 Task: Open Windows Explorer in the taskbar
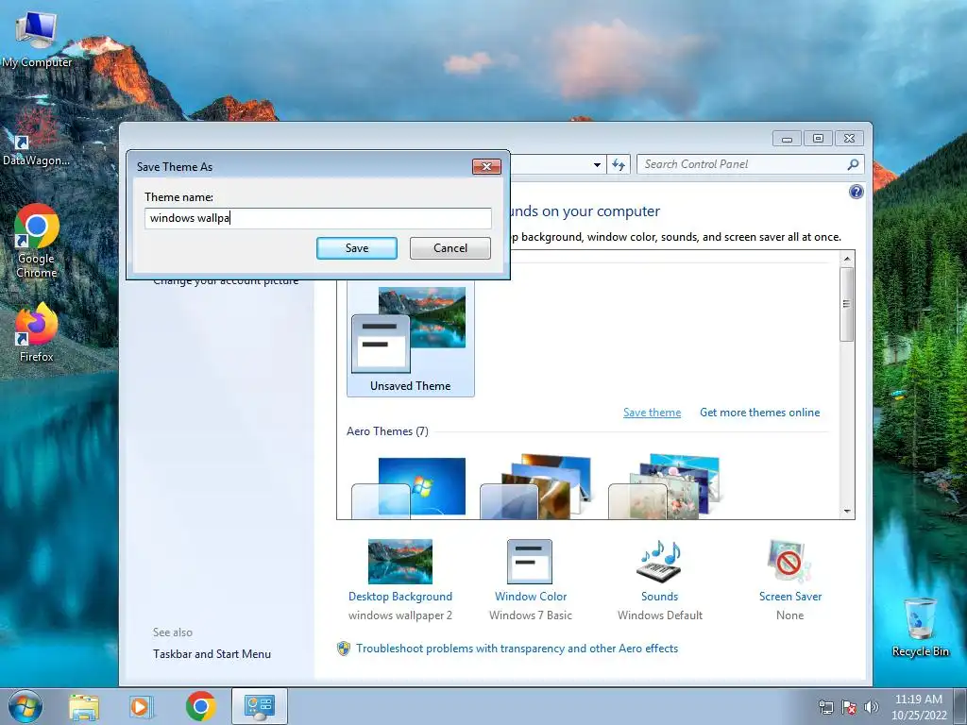click(x=84, y=706)
